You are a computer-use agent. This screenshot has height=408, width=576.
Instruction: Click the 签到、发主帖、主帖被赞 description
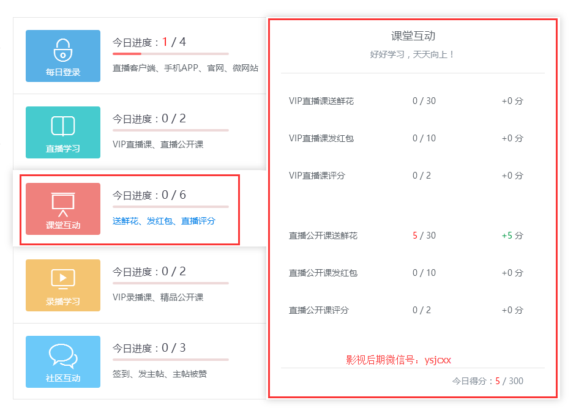[x=160, y=374]
